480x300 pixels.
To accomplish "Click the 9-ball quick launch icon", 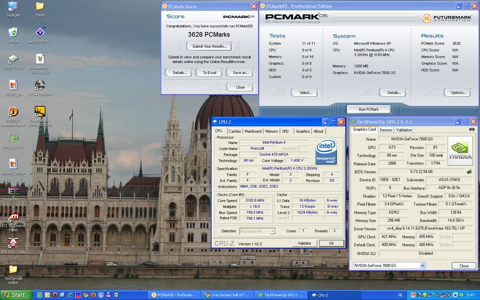I will click(x=55, y=295).
